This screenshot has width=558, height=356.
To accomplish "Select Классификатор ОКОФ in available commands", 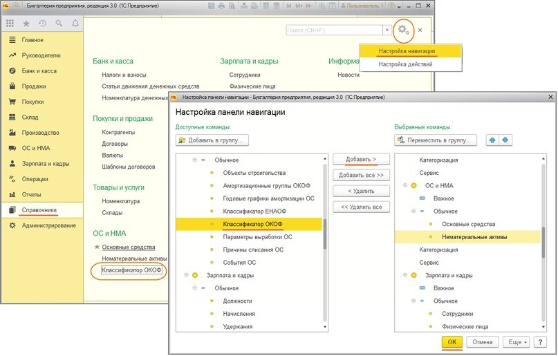I will (x=249, y=224).
